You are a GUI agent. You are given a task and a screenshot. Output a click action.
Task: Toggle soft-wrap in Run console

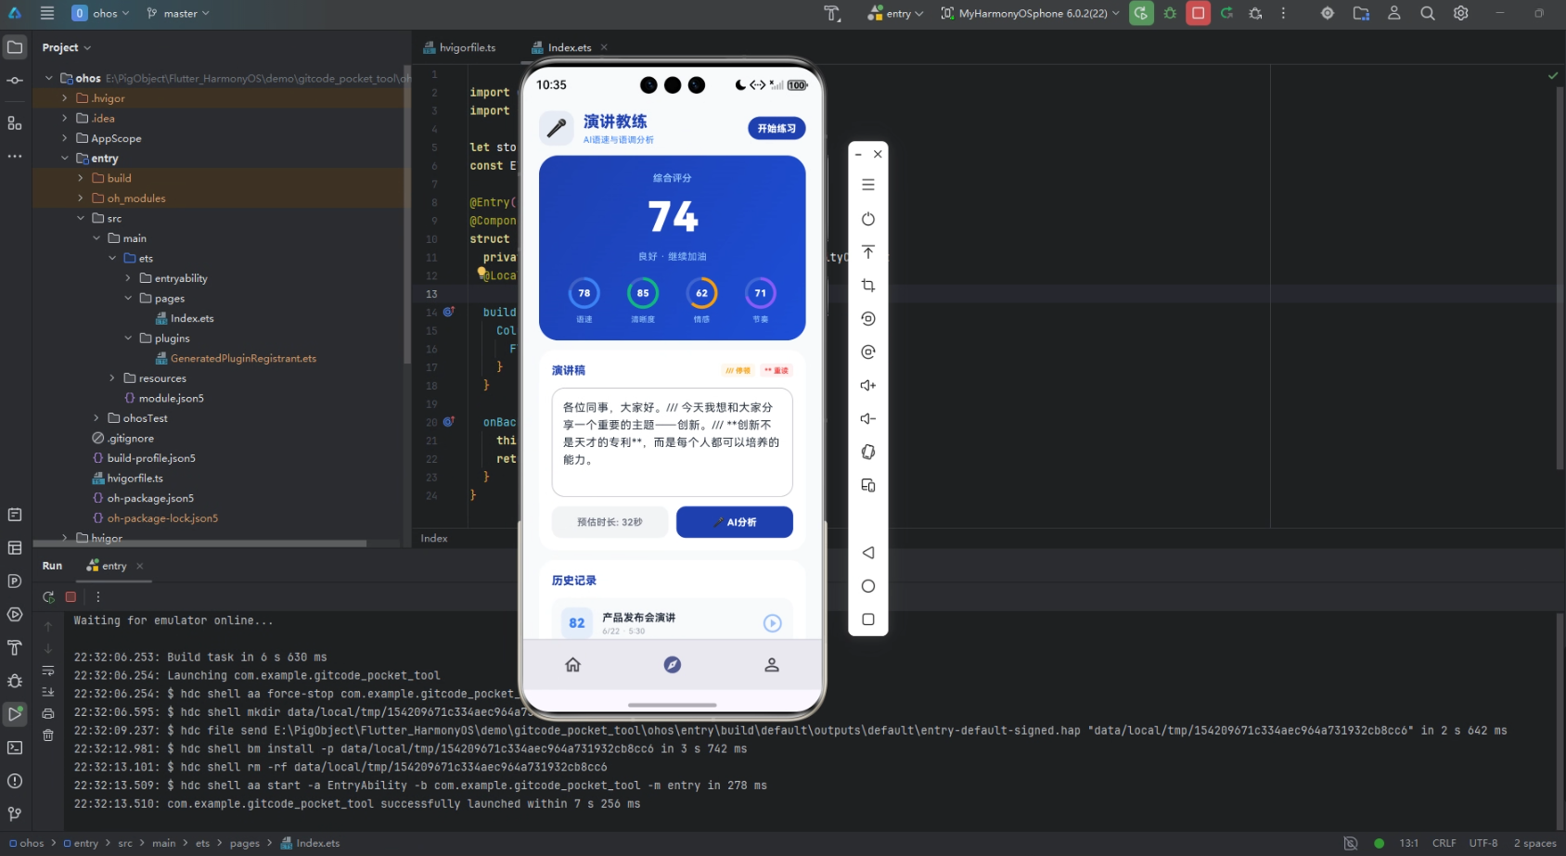(48, 671)
